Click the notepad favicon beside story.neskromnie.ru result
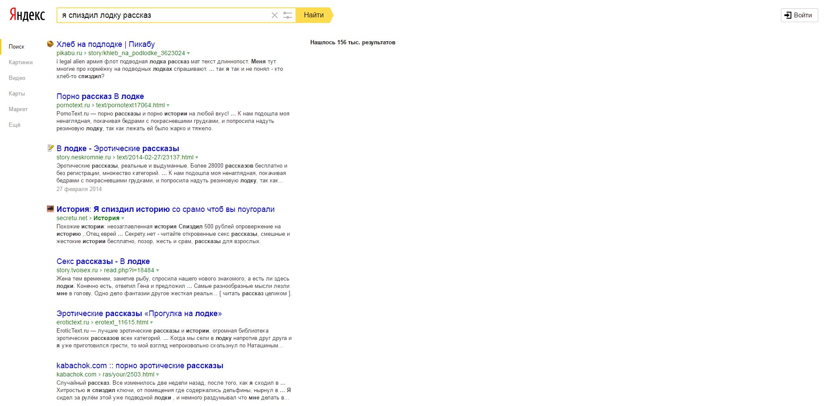Image resolution: width=827 pixels, height=406 pixels. point(50,148)
